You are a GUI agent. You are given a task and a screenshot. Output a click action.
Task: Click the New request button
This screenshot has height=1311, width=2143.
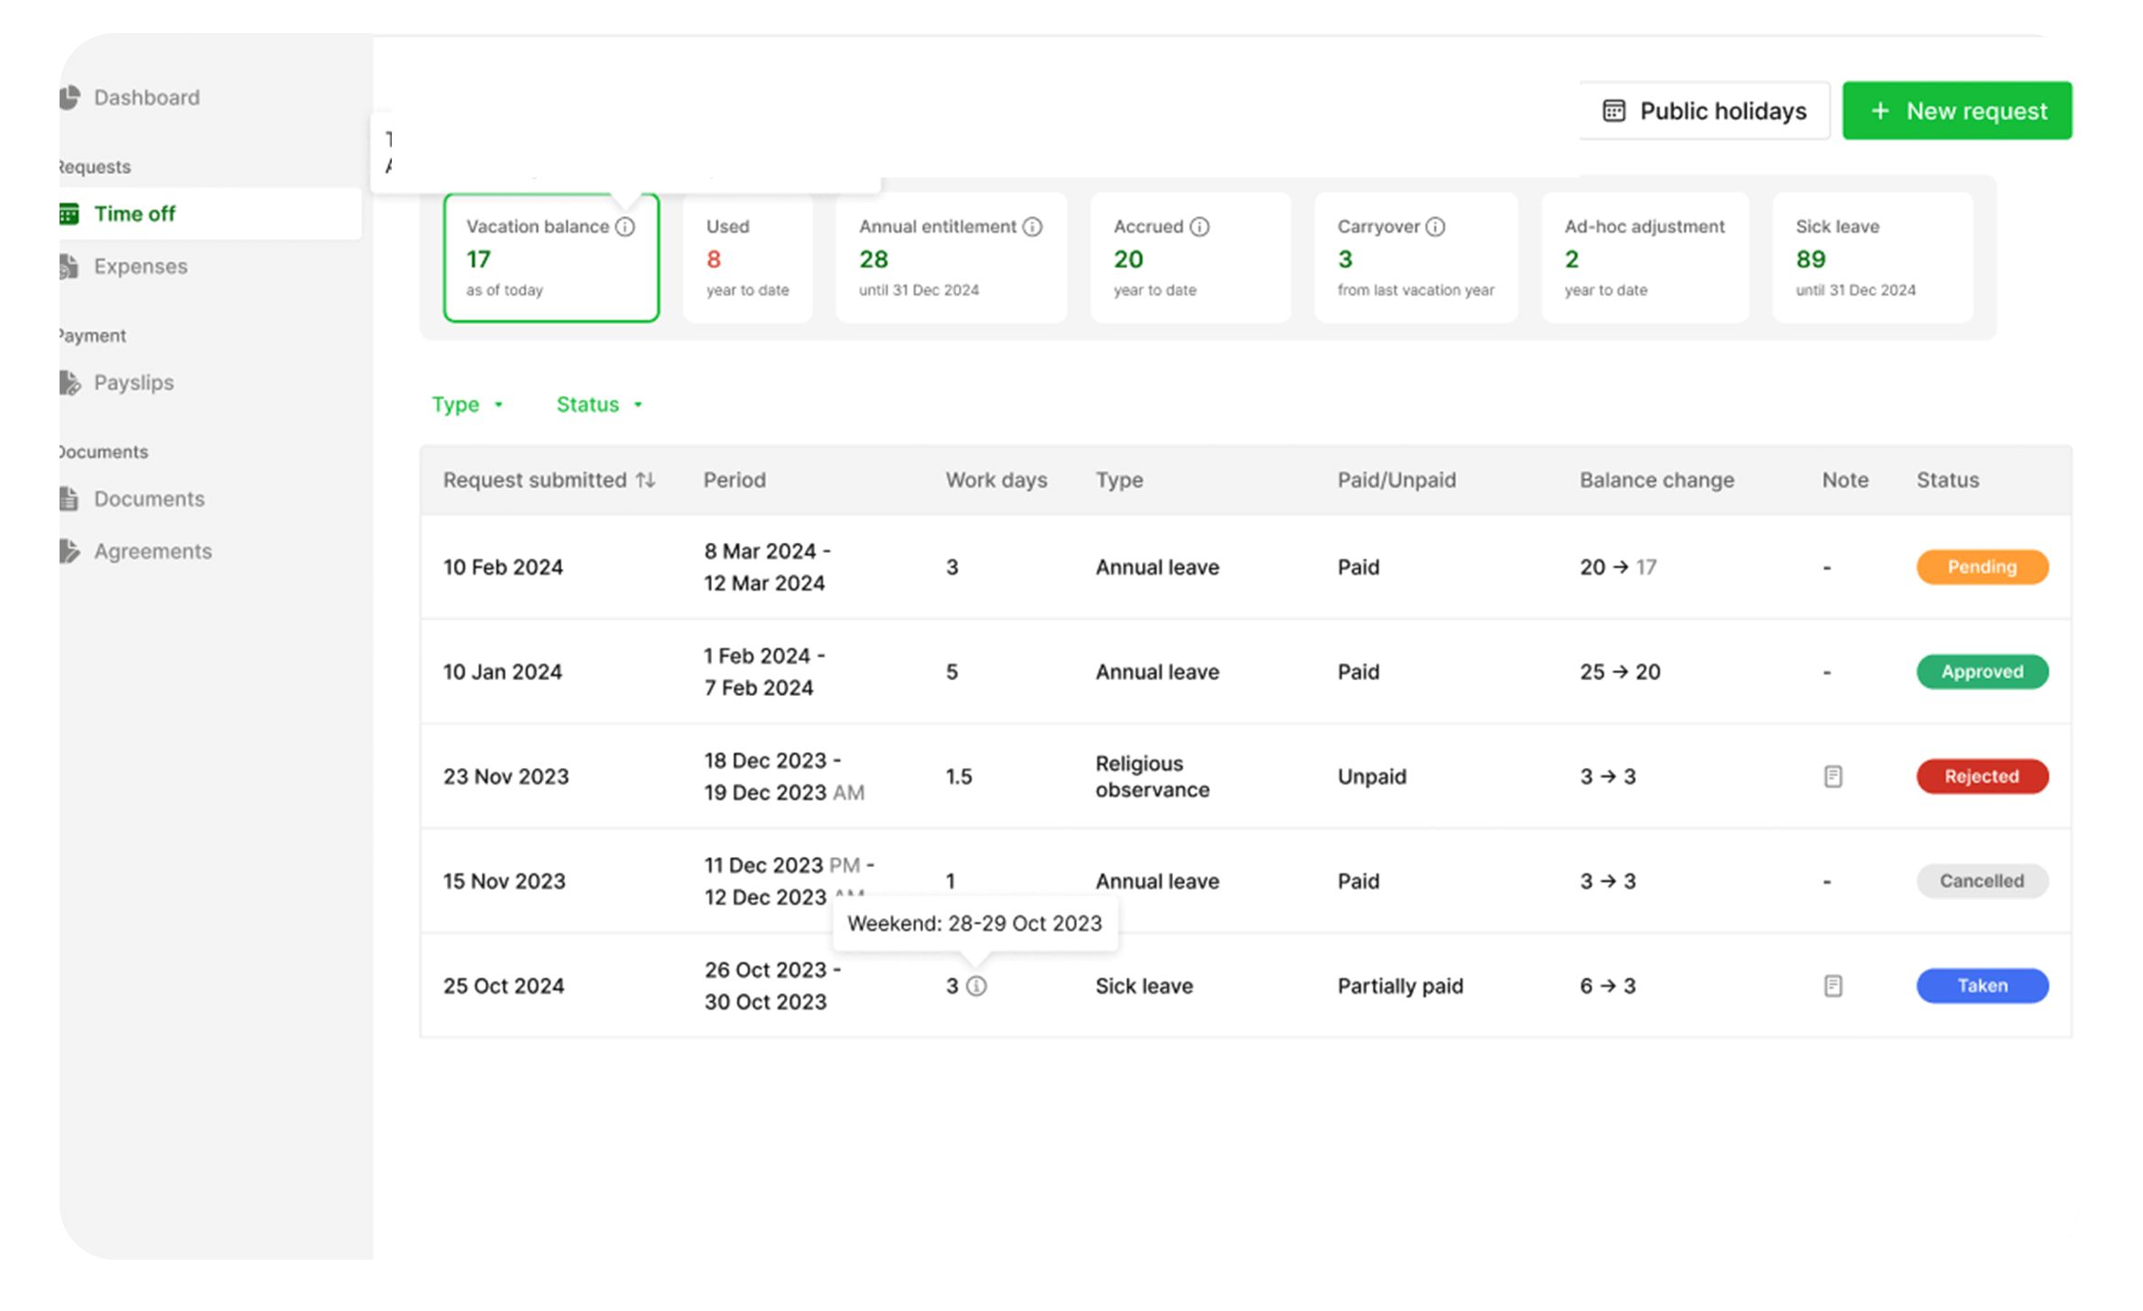[1957, 111]
